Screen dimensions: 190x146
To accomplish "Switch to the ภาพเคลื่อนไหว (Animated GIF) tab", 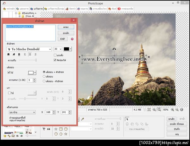I will pos(98,9).
